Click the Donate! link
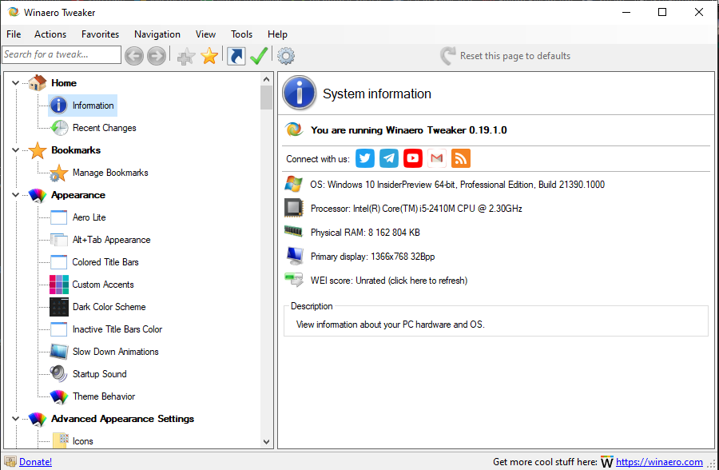Viewport: 719px width, 470px height. [35, 462]
